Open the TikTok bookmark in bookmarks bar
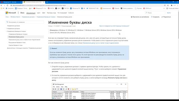179x101 pixels. click(x=65, y=8)
